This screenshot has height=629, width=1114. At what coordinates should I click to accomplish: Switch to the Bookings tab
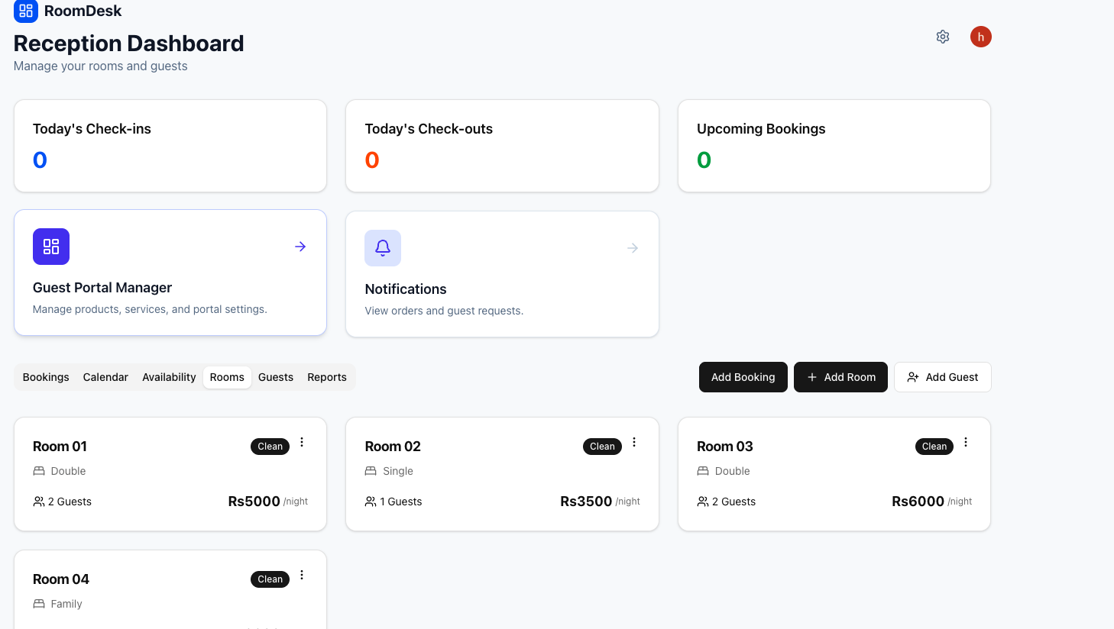point(46,377)
